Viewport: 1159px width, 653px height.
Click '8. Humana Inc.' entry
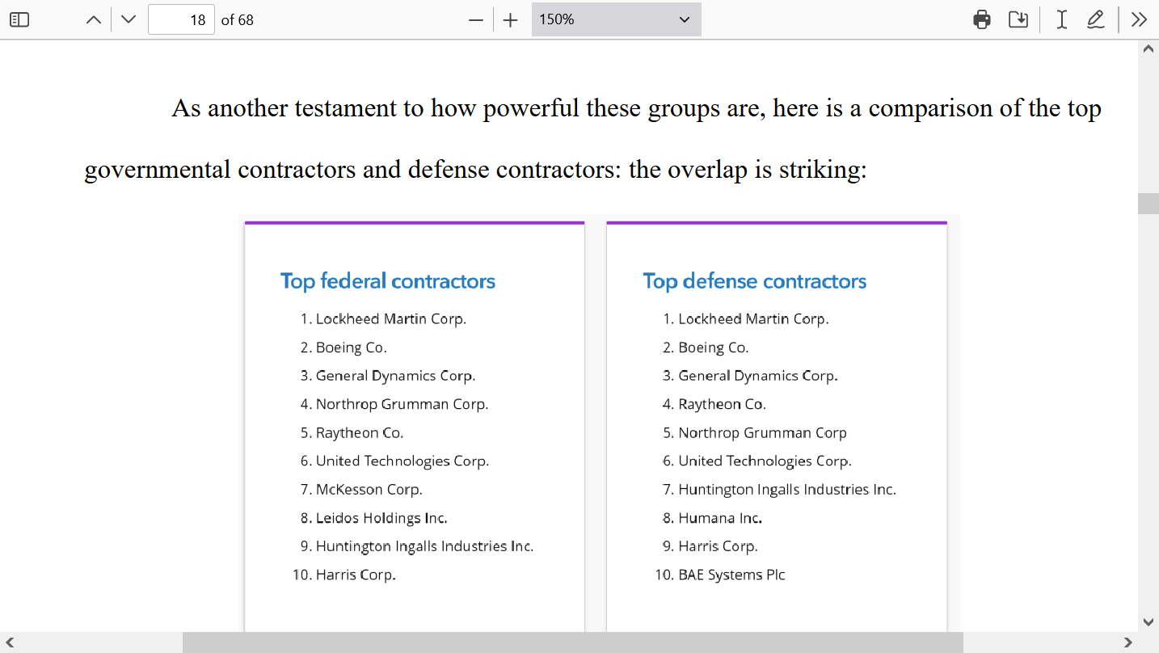[712, 518]
